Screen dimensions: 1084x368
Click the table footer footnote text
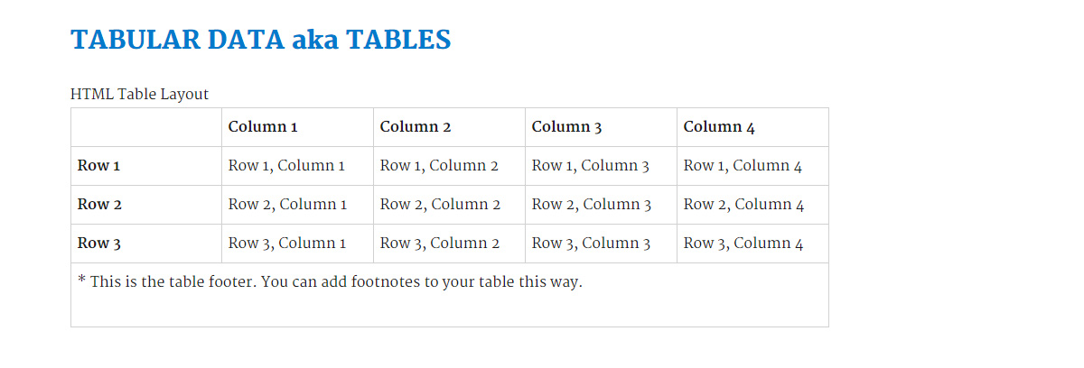[x=331, y=282]
